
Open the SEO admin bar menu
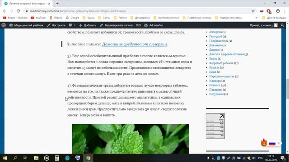click(x=138, y=25)
